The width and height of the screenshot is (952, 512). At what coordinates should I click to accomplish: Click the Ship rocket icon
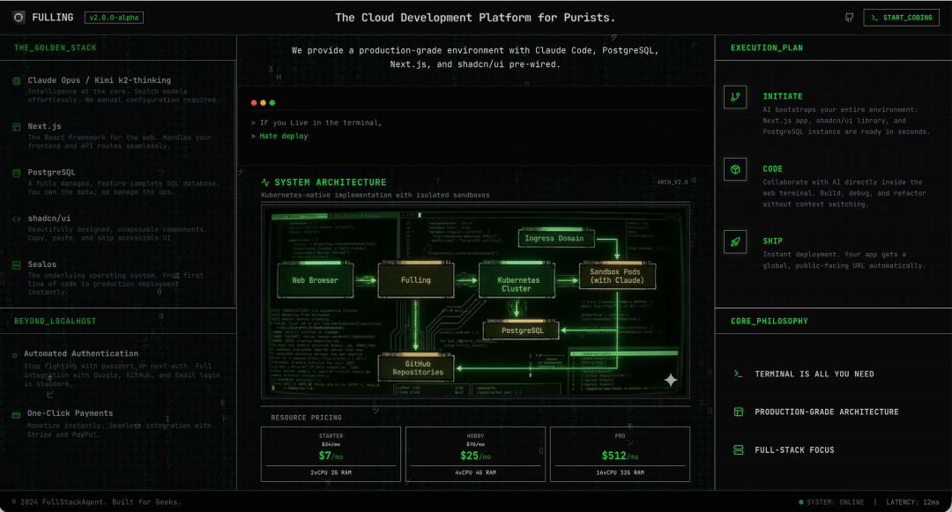[734, 241]
